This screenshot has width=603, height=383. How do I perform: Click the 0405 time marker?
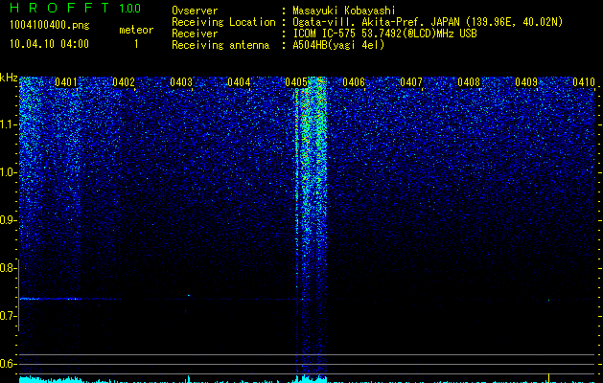click(x=296, y=81)
